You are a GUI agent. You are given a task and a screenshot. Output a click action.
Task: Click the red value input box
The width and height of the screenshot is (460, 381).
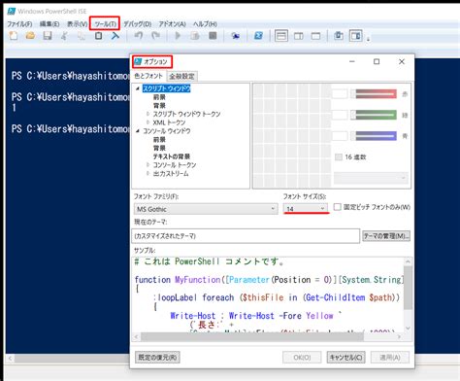click(x=340, y=94)
